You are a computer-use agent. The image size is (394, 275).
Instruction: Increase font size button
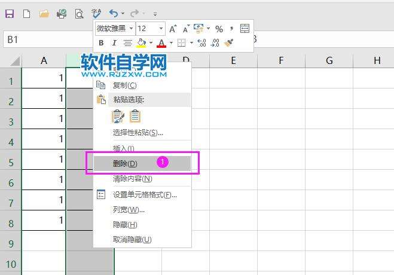click(x=173, y=29)
